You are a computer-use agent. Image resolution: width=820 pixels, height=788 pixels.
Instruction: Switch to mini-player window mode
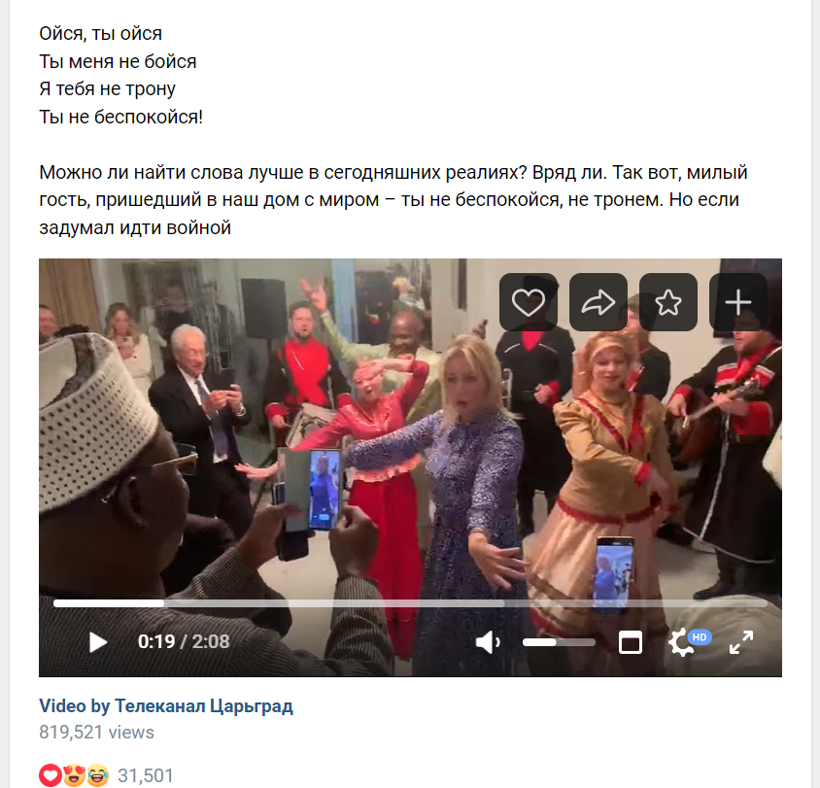click(x=631, y=642)
